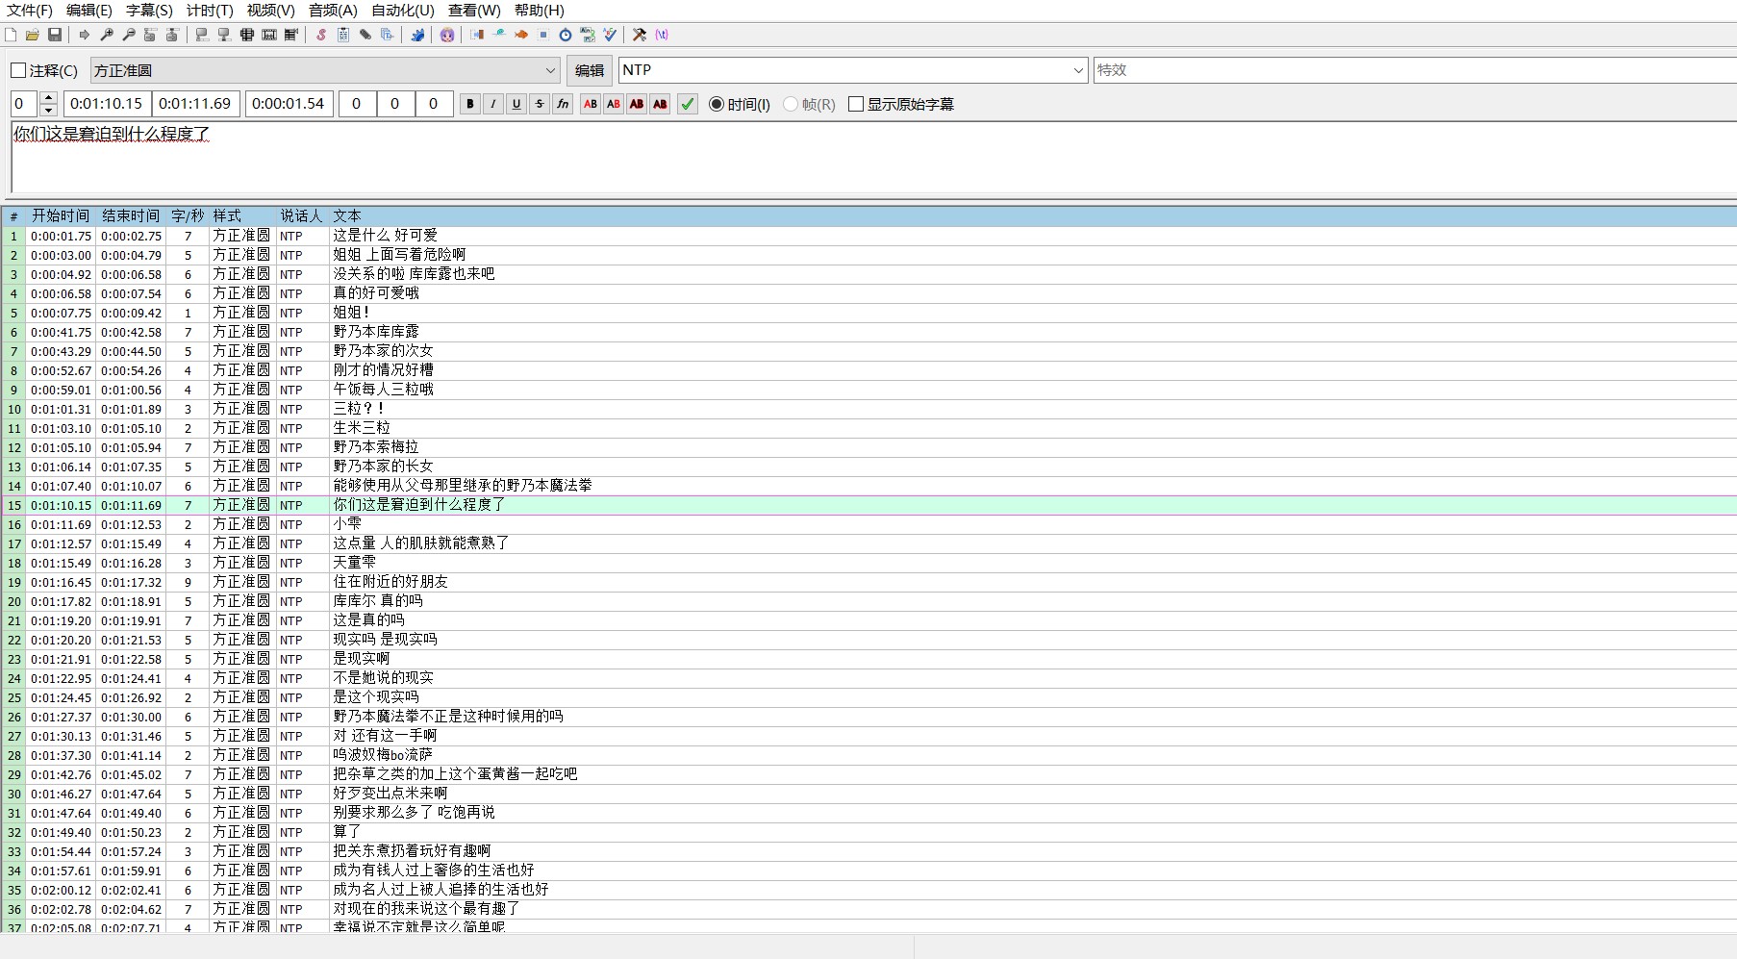Open the 计时(T) menu

coord(210,11)
